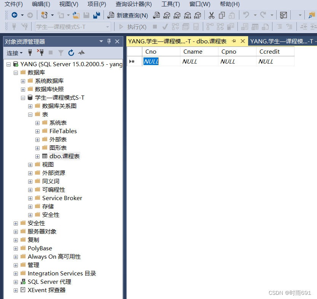Pin the dbo.课程表 tab

(x=234, y=41)
